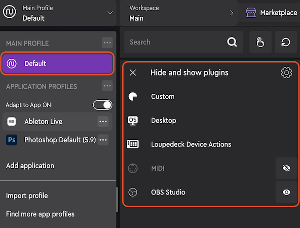Screen dimensions: 300x228
Task: Open the Main Profile section options menu
Action: click(x=107, y=43)
